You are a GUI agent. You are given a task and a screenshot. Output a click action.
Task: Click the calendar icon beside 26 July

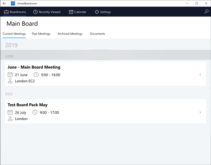(10, 112)
